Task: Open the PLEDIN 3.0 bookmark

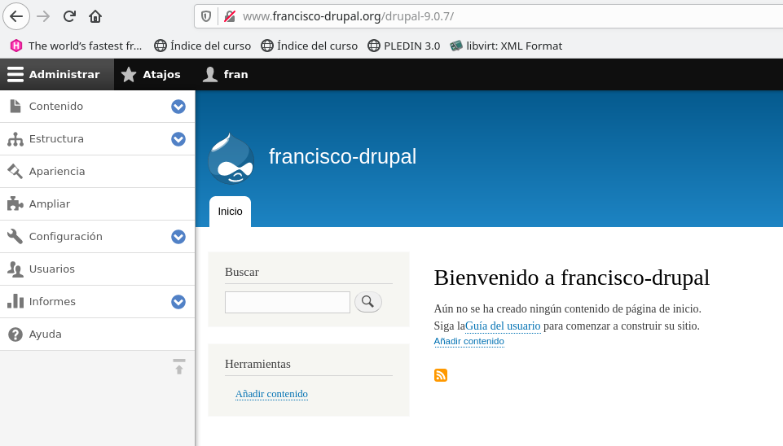Action: [x=404, y=46]
